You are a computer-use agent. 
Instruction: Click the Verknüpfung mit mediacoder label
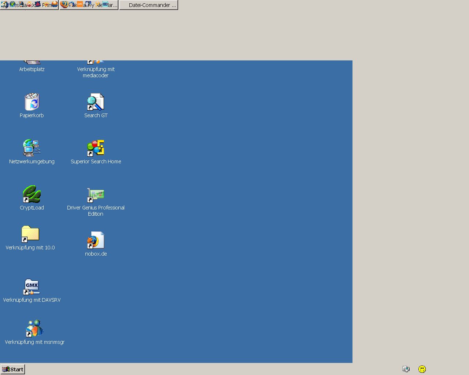(96, 72)
